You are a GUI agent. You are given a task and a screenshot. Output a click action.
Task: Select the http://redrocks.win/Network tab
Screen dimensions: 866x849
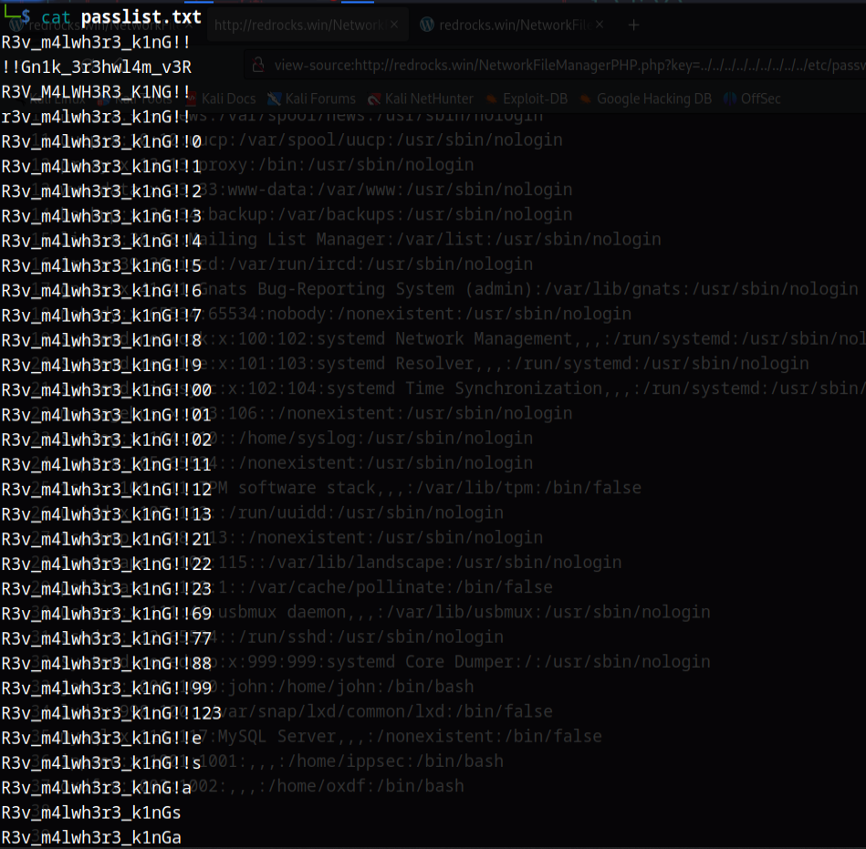pyautogui.click(x=297, y=26)
